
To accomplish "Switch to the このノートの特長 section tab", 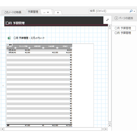I will [13, 12].
